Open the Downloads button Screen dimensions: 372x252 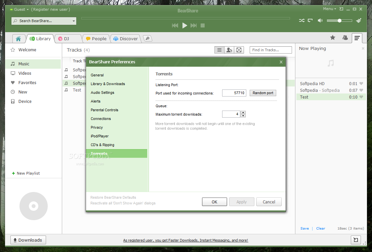28,240
